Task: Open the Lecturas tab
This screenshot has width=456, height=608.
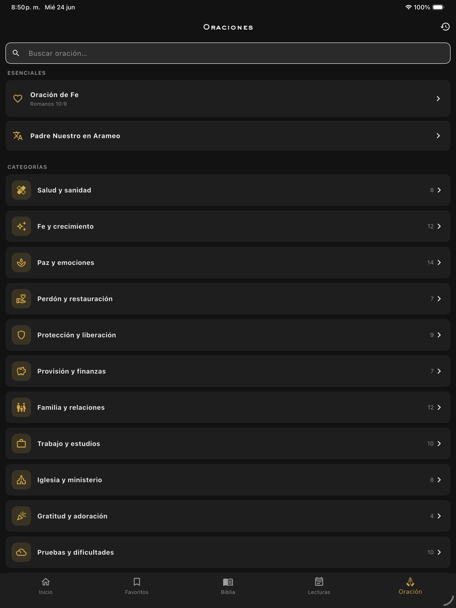Action: click(319, 586)
